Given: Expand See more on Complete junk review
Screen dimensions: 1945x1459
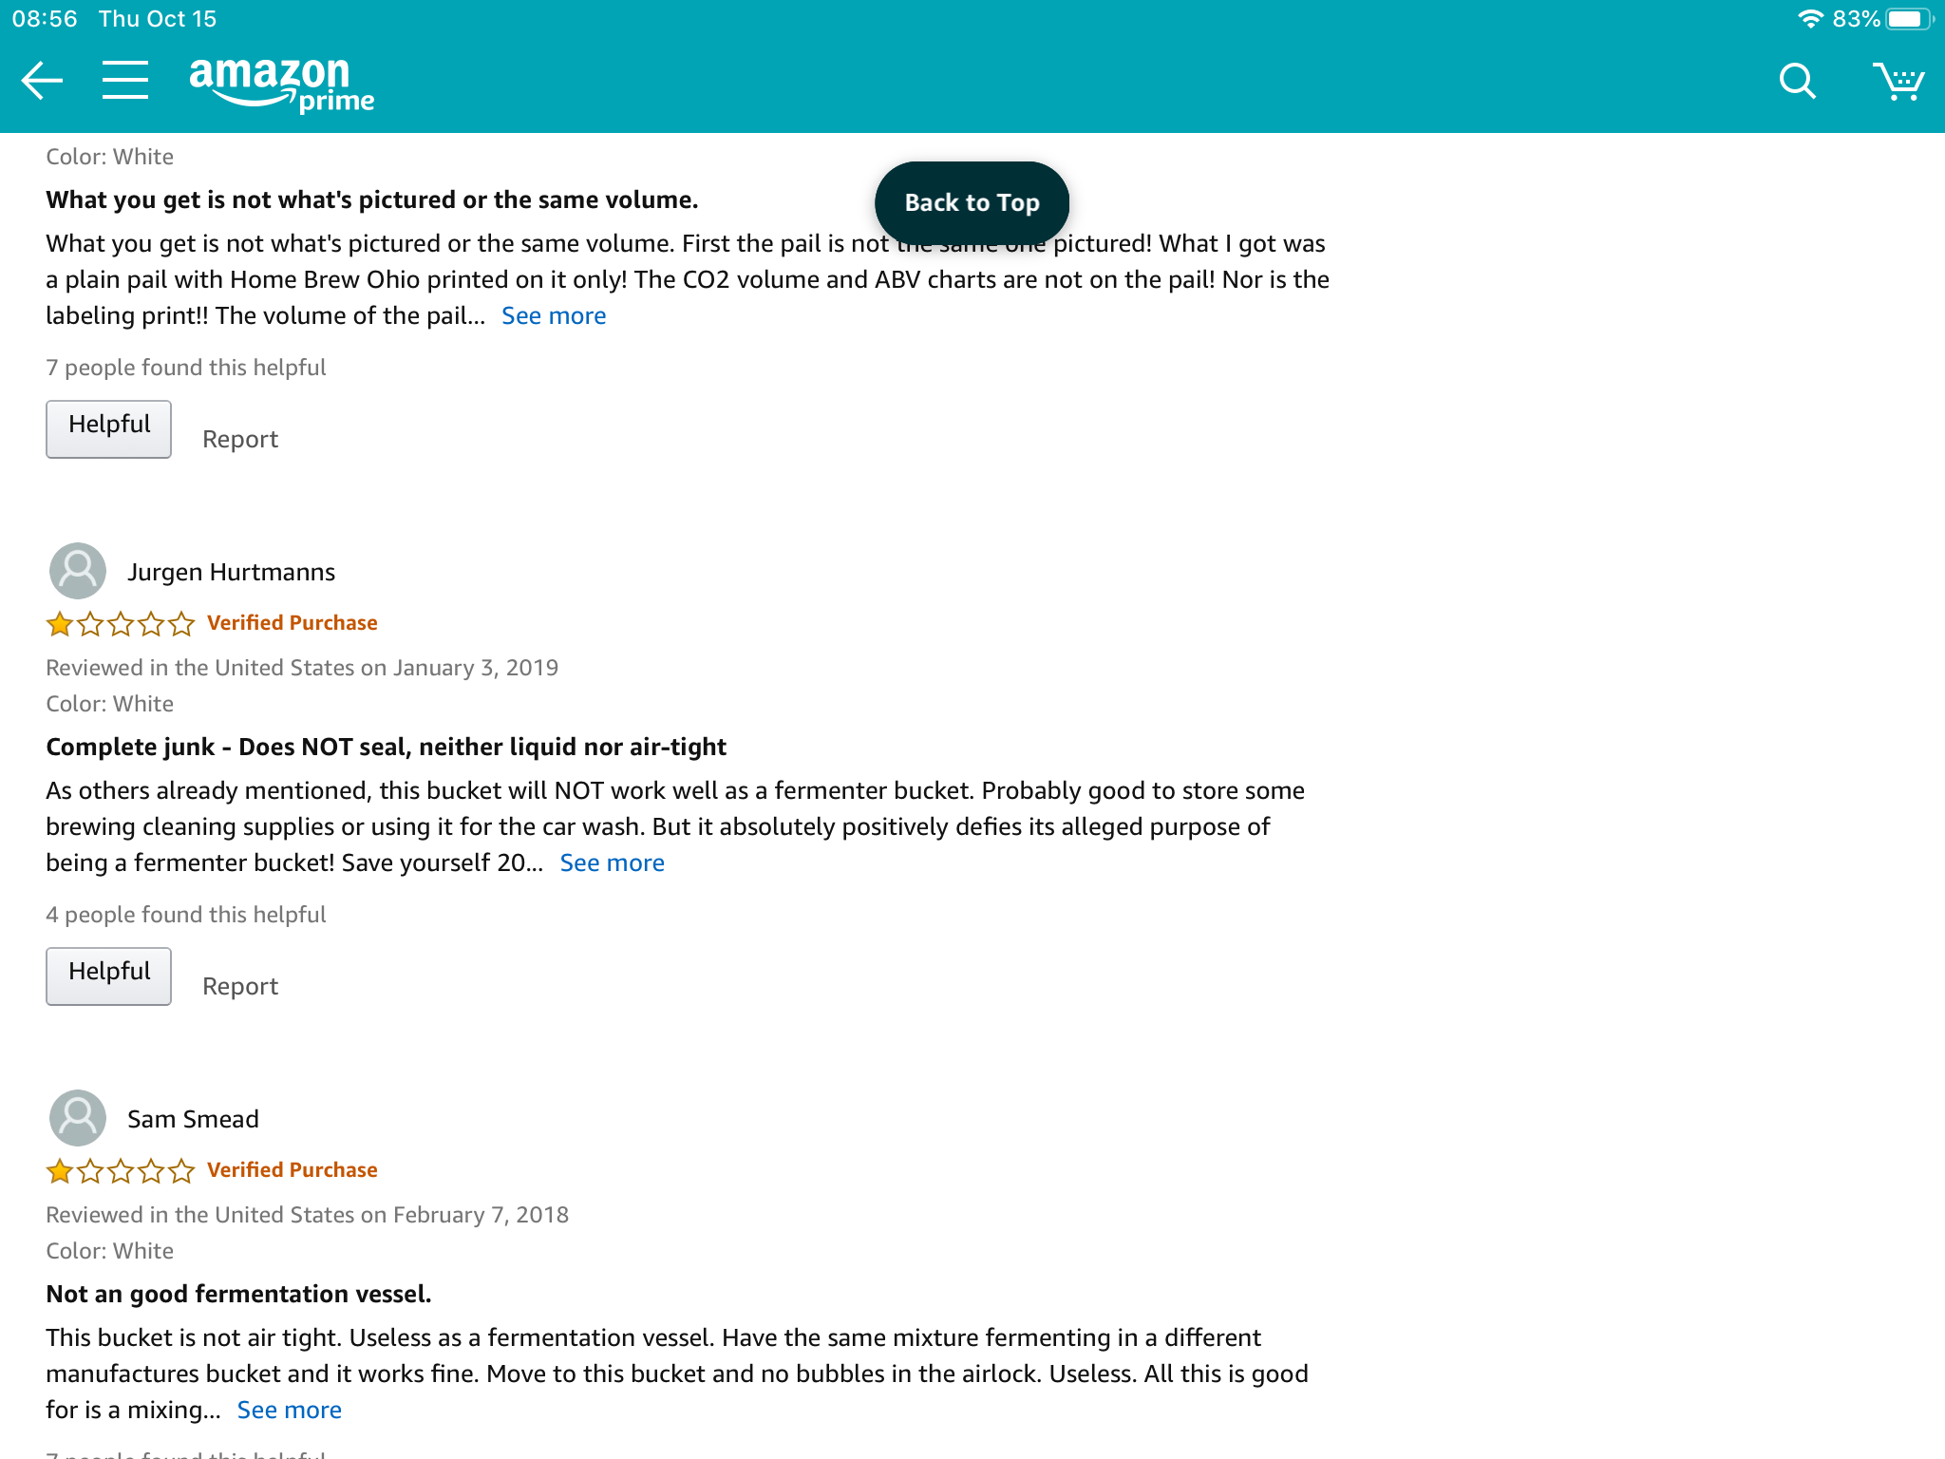Looking at the screenshot, I should pyautogui.click(x=613, y=862).
